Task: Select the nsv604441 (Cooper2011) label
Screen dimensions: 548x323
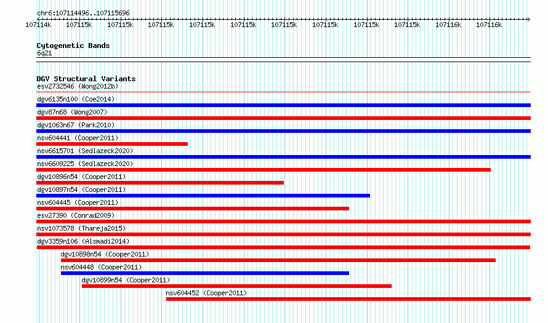Action: coord(78,138)
